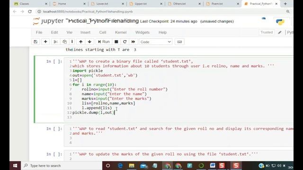Viewport: 303px width, 170px height.
Task: Click Last Checkpoint 24 minutes ago text
Action: (x=169, y=21)
